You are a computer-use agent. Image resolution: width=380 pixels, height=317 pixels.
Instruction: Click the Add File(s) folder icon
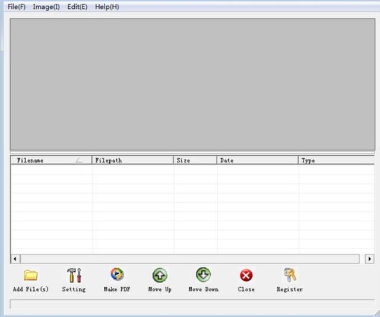pyautogui.click(x=30, y=275)
